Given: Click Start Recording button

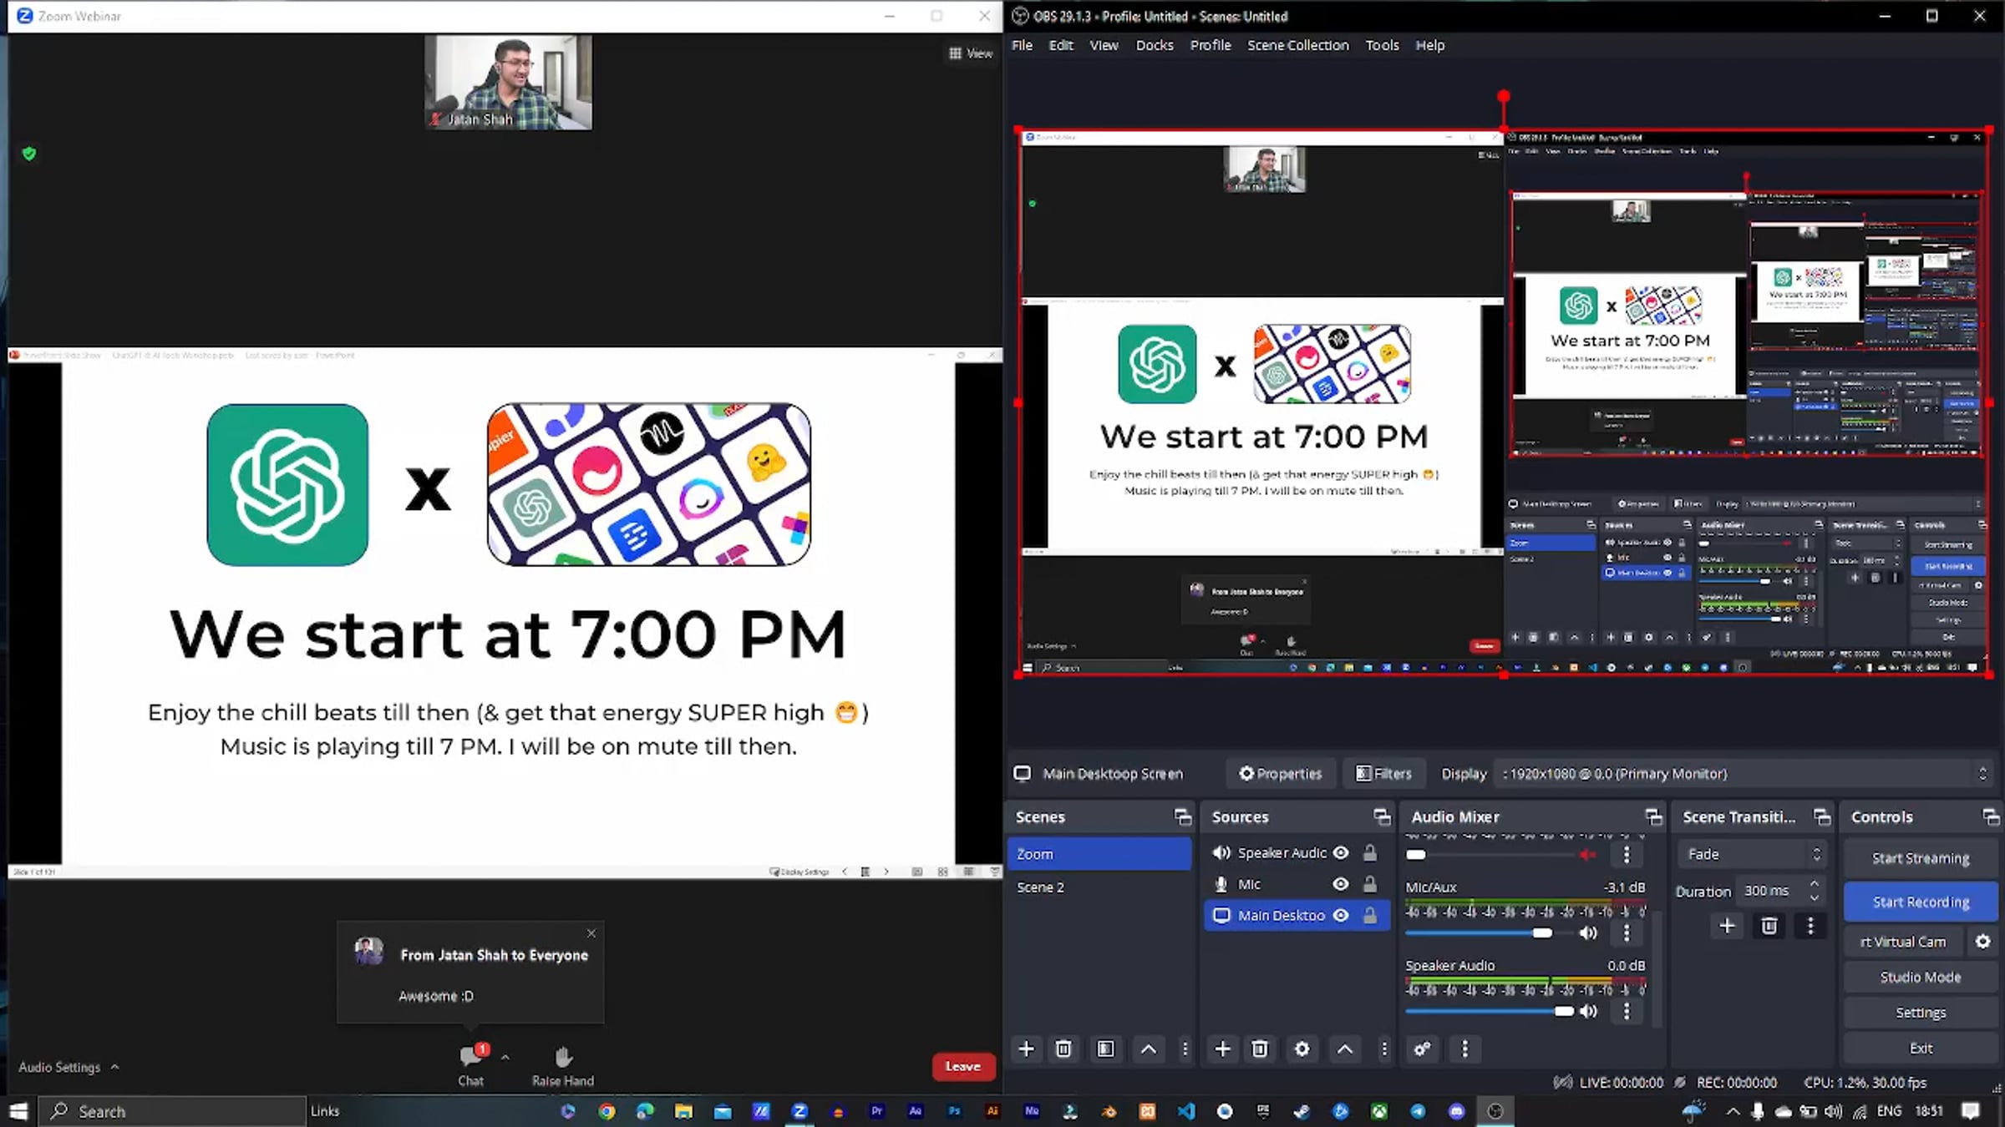Looking at the screenshot, I should click(1921, 902).
